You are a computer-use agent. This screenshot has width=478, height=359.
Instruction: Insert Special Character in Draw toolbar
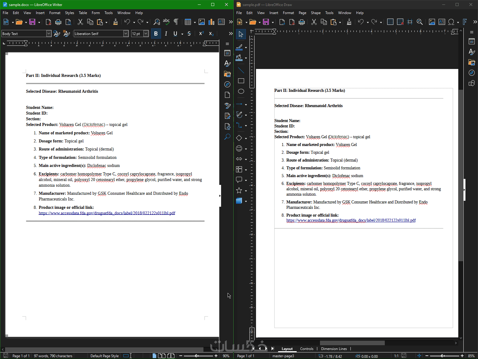point(451,22)
